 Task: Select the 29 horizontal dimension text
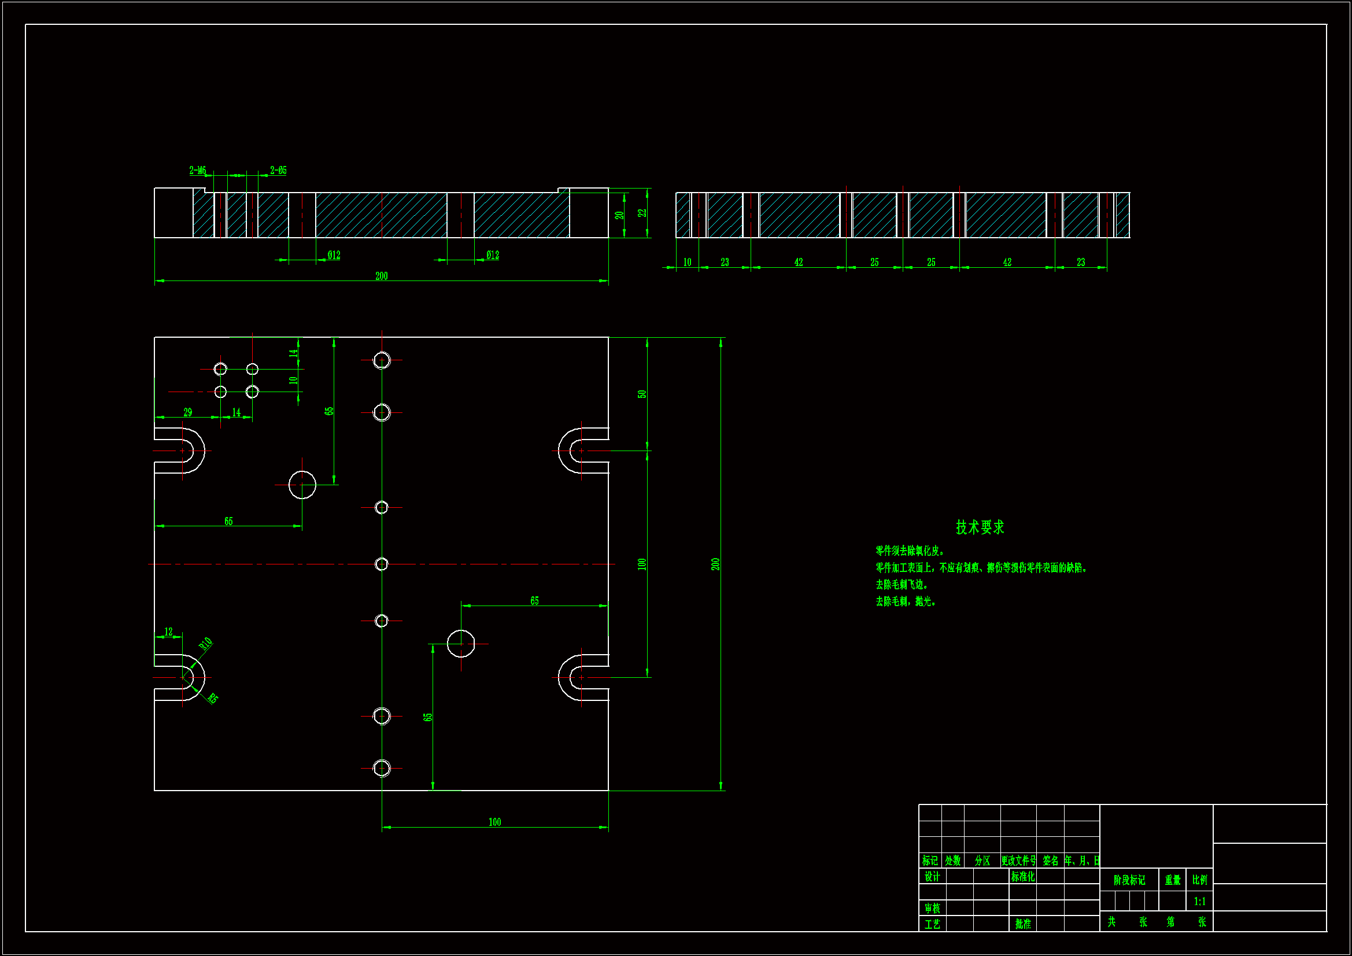[187, 412]
